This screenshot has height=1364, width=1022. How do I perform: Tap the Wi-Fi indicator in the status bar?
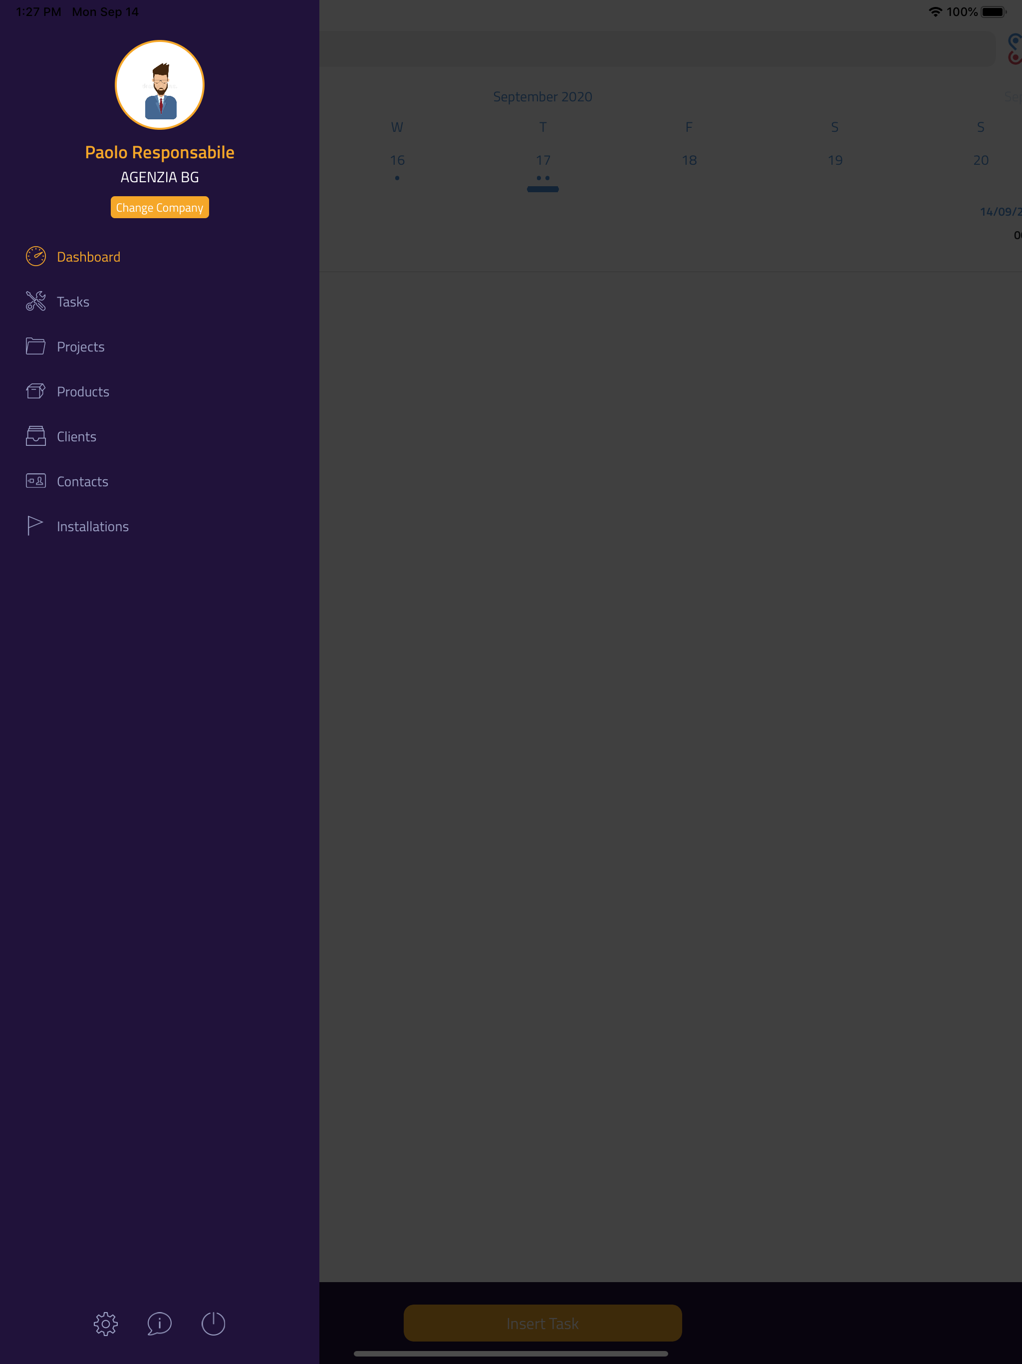coord(935,11)
